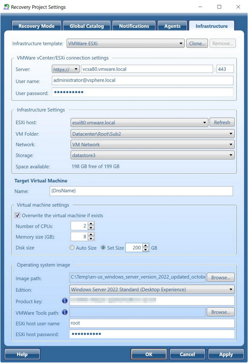Decrease Memory size with down arrow

click(91, 238)
